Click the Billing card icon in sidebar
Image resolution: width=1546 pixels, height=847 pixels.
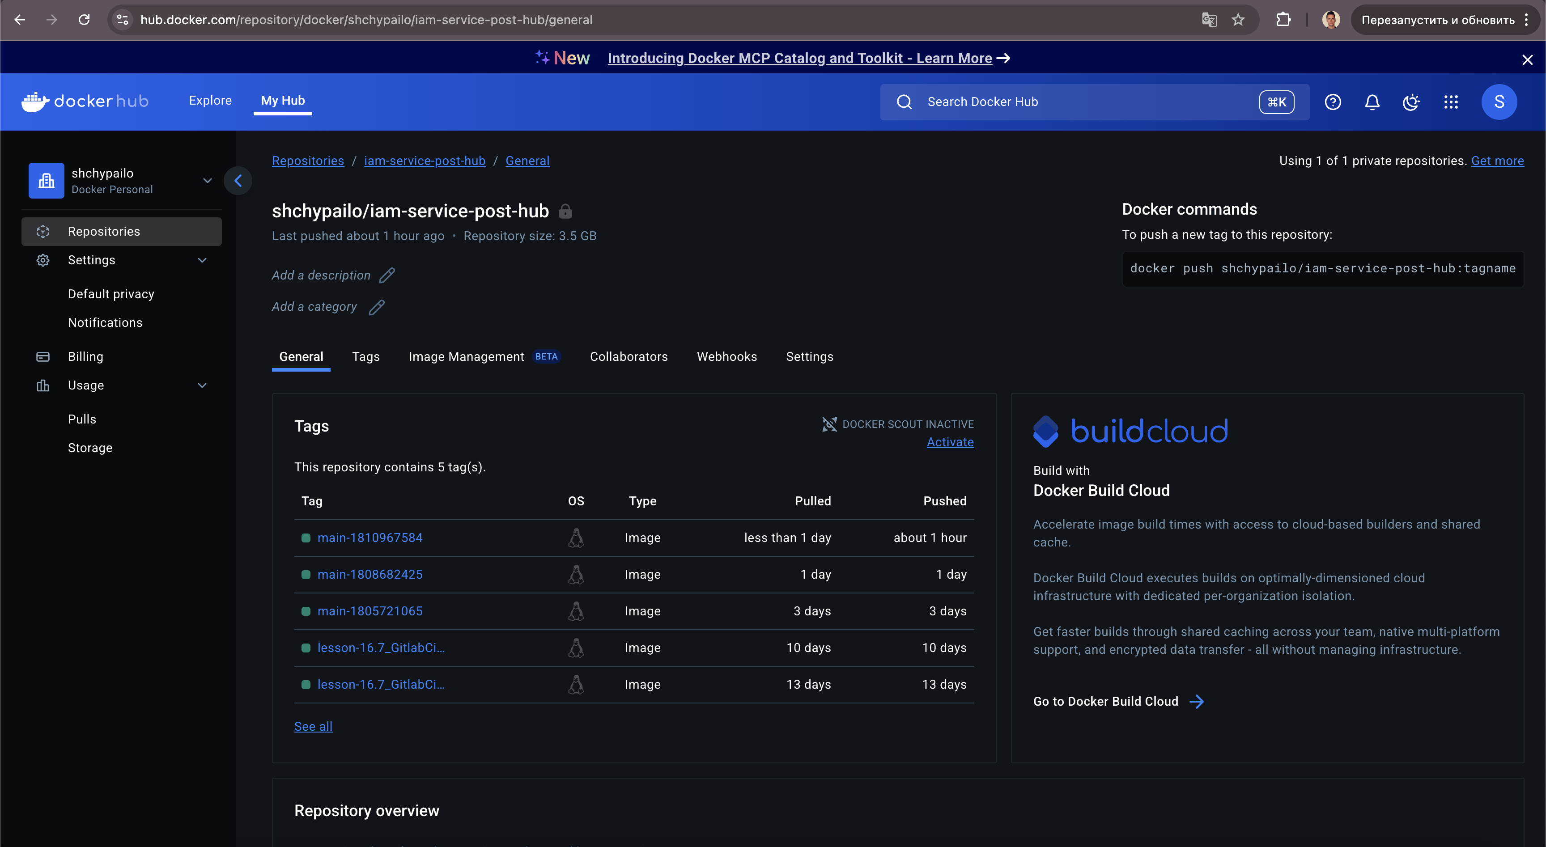point(42,357)
